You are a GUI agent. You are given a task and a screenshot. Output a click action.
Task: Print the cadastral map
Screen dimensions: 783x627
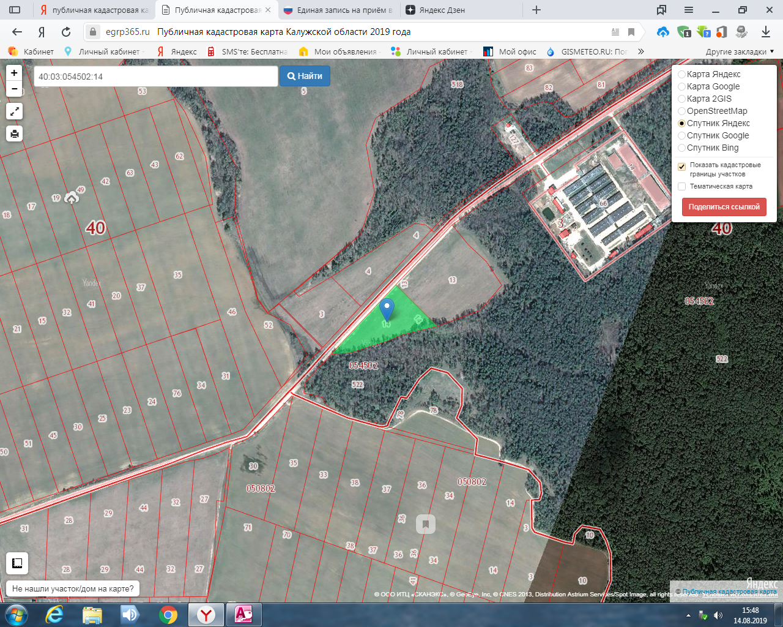click(x=14, y=133)
